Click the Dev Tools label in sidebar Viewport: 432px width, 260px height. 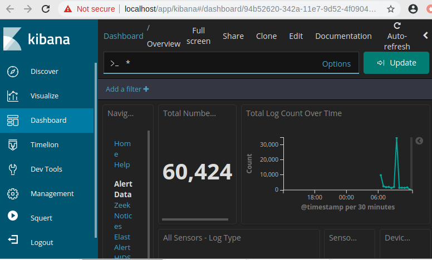tap(46, 169)
